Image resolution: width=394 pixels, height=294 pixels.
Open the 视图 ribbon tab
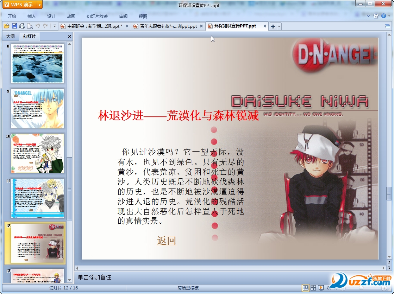[143, 16]
